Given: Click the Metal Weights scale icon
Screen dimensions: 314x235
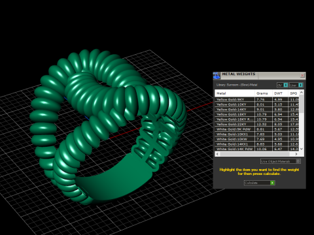Looking at the screenshot, I should (217, 76).
